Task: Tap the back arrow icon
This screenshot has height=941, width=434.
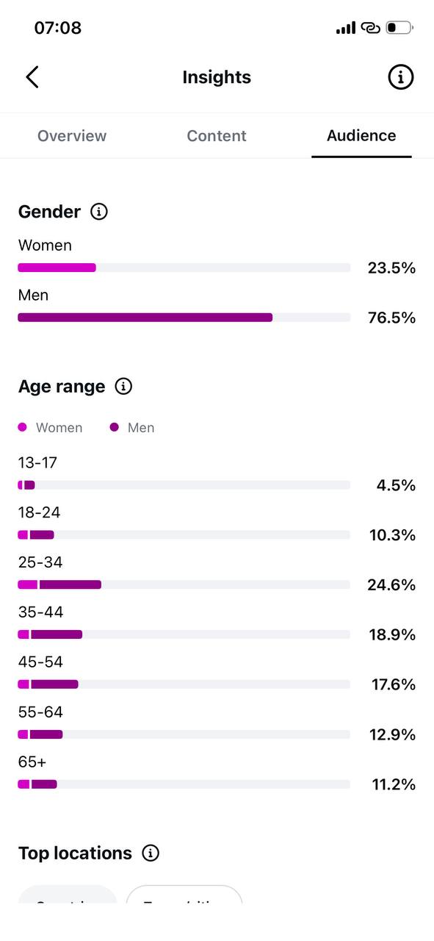Action: tap(32, 77)
